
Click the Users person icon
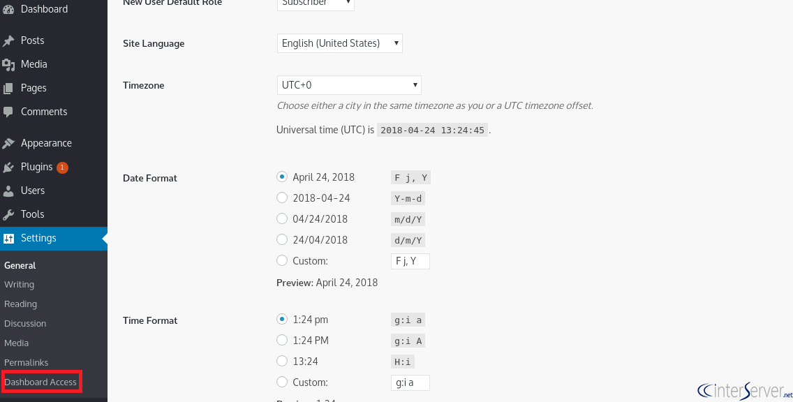click(x=8, y=191)
